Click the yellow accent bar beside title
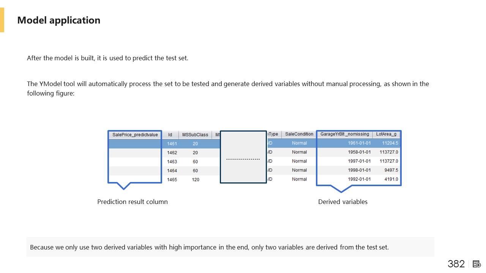Viewport: 486px width, 273px height. (x=2, y=20)
